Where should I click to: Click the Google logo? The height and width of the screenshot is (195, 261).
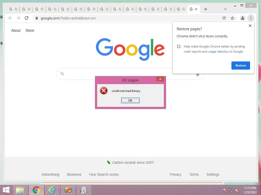[x=130, y=49]
